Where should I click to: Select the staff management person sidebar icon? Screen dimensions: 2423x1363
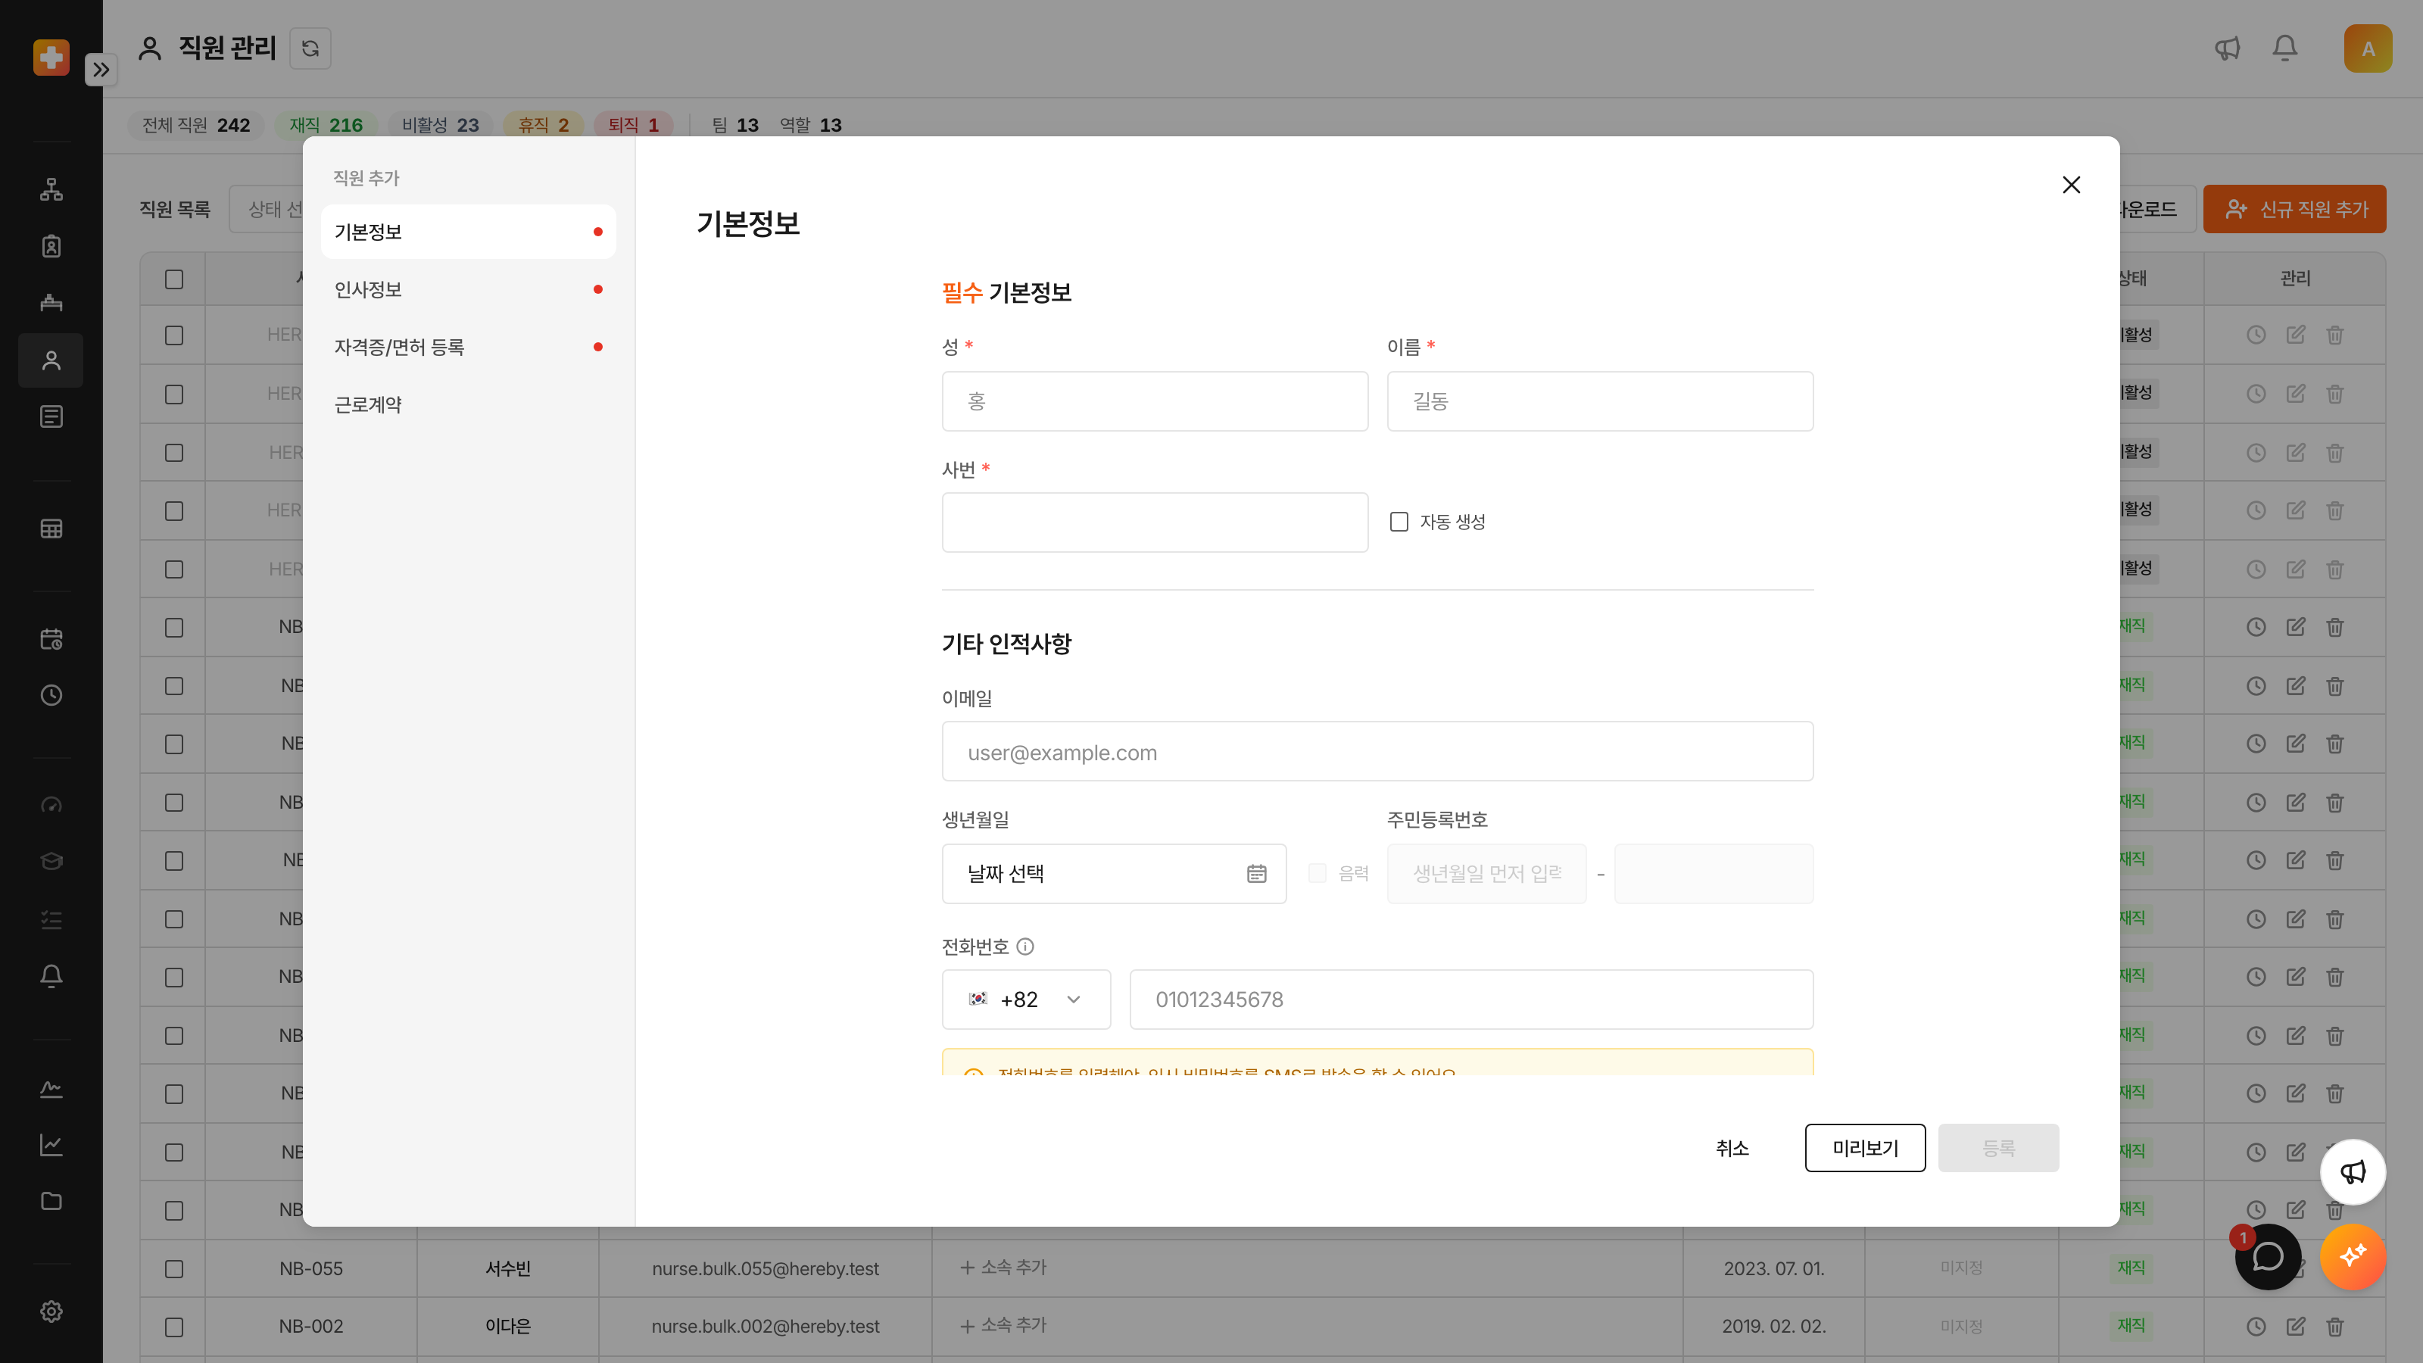(51, 360)
